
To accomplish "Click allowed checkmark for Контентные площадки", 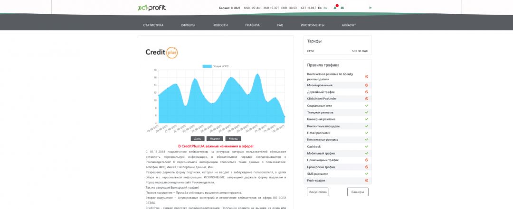I will coord(366,126).
